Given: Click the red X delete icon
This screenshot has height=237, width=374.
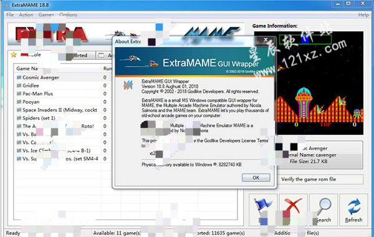Looking at the screenshot, I should 293,206.
